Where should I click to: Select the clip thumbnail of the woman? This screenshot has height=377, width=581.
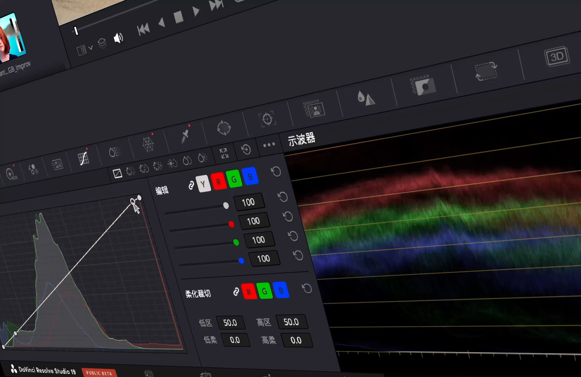(x=12, y=38)
